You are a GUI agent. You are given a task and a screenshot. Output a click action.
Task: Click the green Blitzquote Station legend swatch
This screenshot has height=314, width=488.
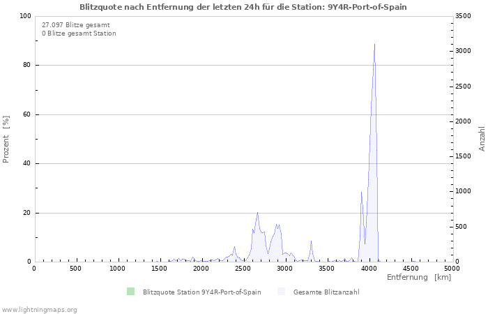[x=130, y=292]
